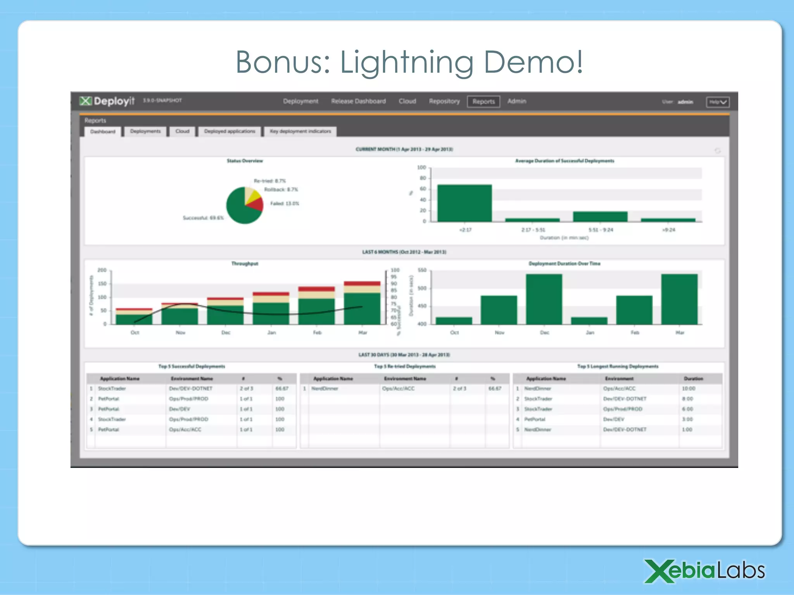Click '8:00' duration cell
Image resolution: width=794 pixels, height=595 pixels.
(687, 399)
